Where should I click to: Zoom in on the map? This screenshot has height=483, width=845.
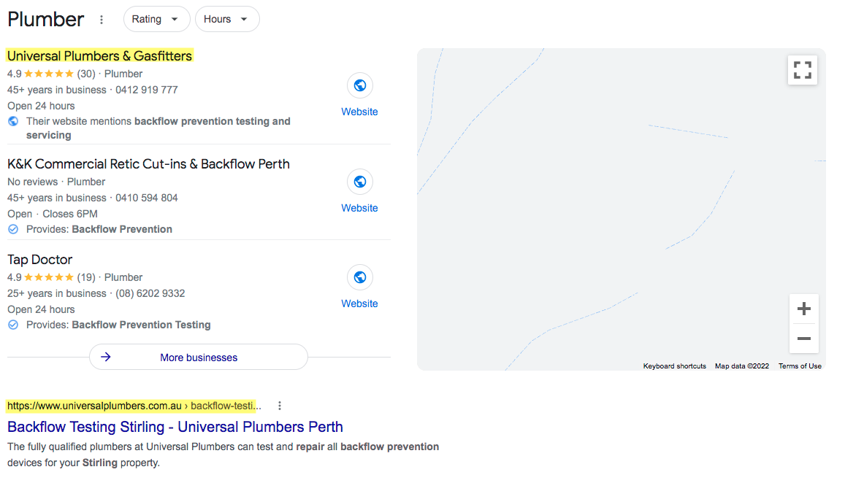pos(803,309)
